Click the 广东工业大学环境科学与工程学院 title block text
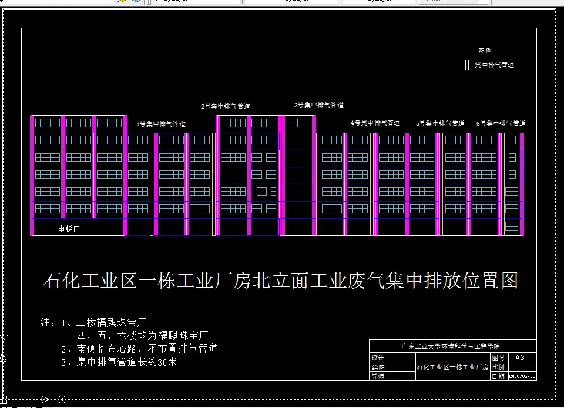This screenshot has width=564, height=408. (451, 345)
